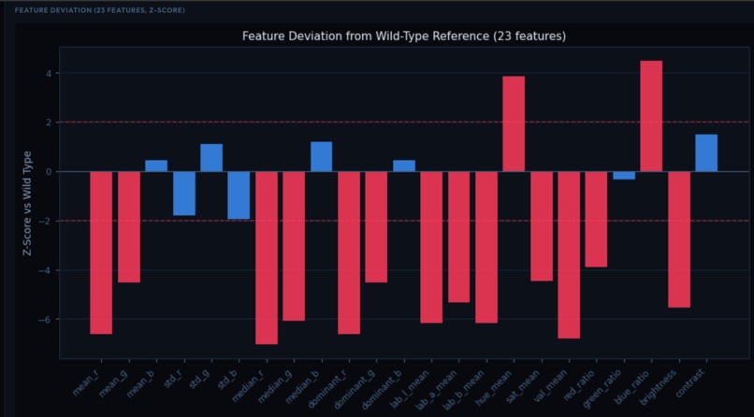Select the blue mean_b bar
Viewport: 754px width, 417px height.
[x=156, y=165]
